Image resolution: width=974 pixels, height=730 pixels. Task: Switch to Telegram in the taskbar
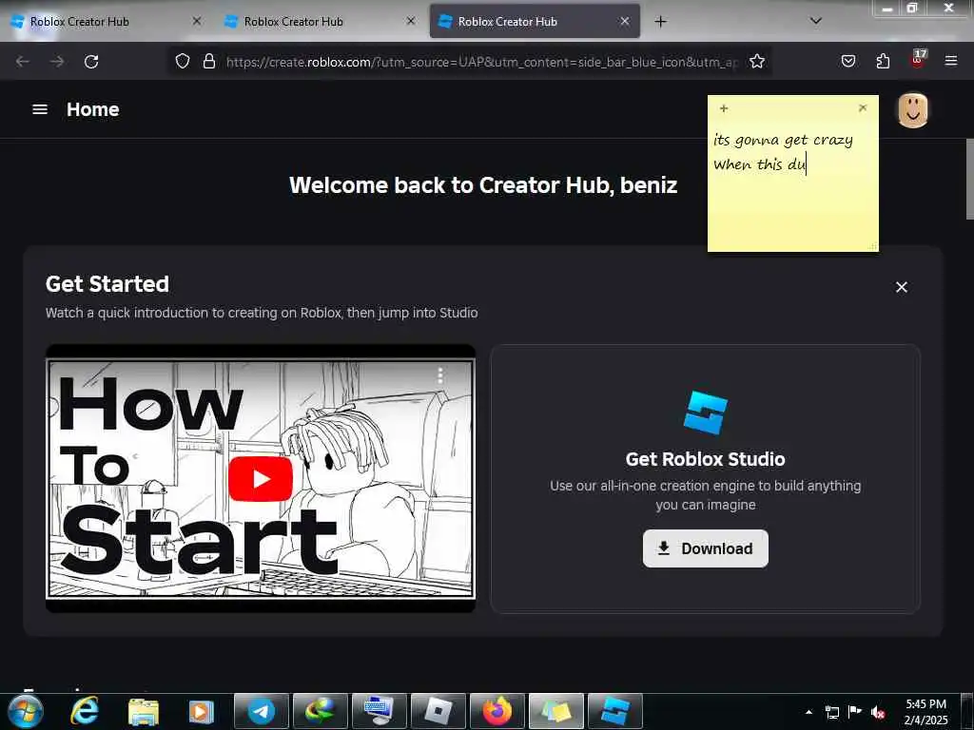[x=261, y=711]
